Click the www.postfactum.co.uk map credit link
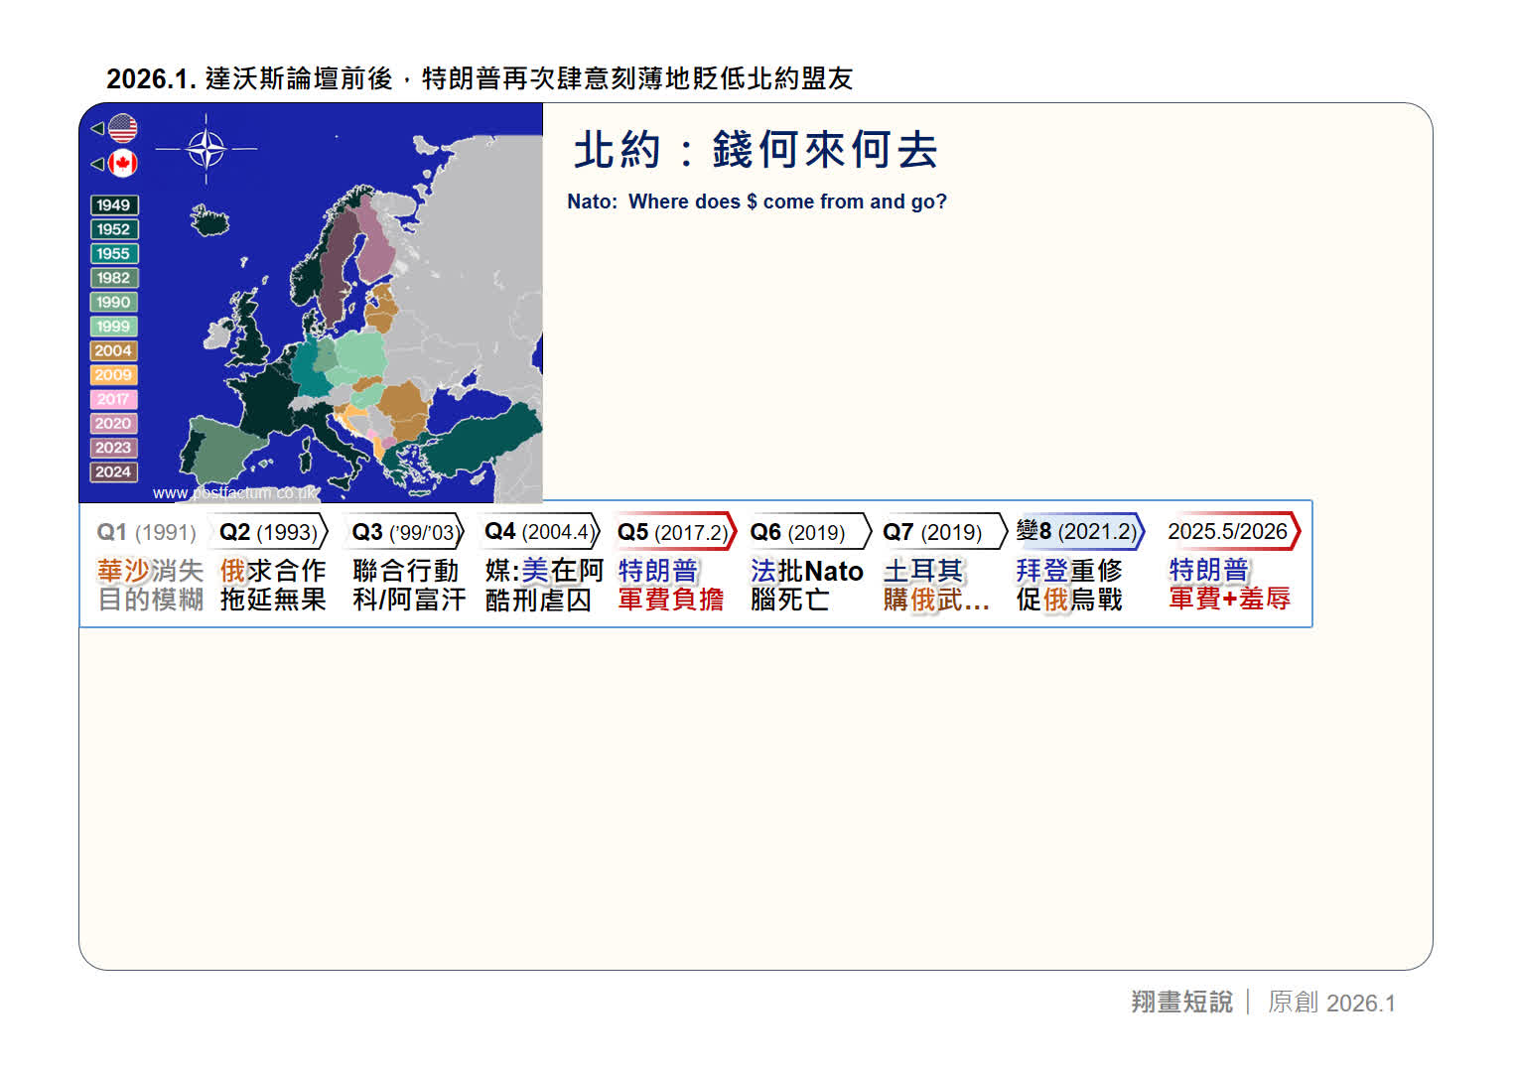 tap(234, 493)
